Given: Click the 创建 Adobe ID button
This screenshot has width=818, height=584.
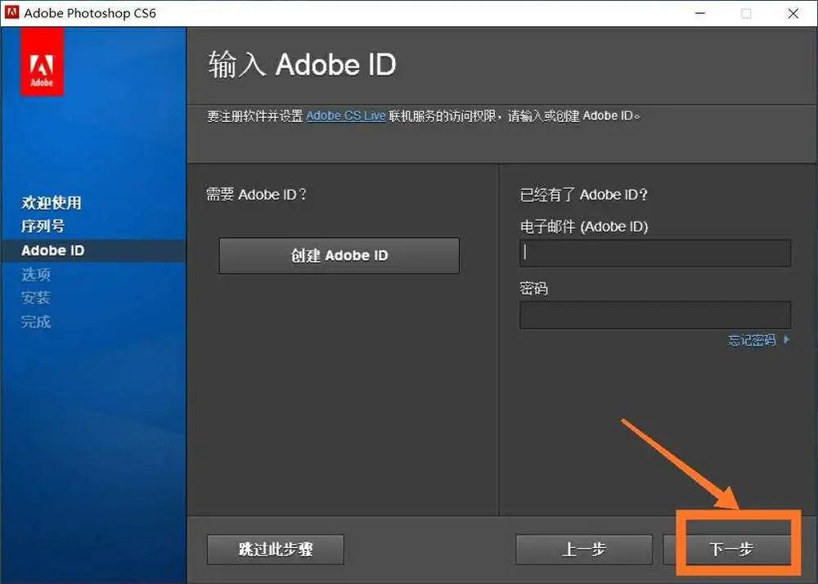Looking at the screenshot, I should [339, 255].
